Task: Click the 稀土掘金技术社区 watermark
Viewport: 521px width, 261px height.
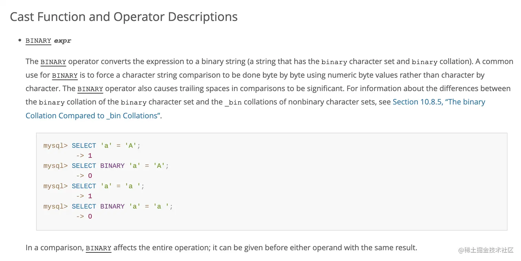Action: (x=486, y=250)
